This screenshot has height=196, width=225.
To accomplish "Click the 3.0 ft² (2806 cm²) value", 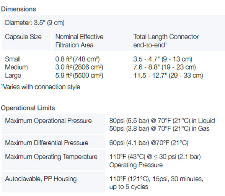I will 79,67.
